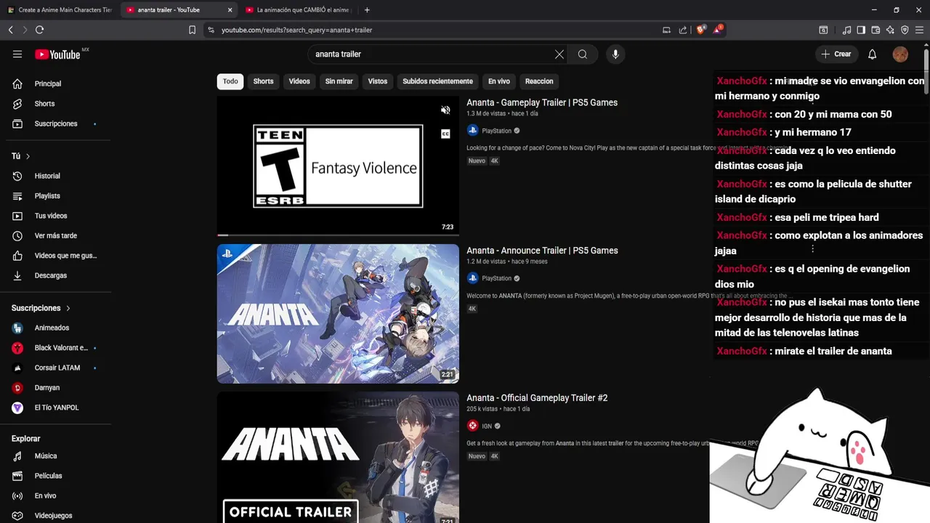This screenshot has height=523, width=930.
Task: Open Brave VPN shield icon
Action: [905, 30]
